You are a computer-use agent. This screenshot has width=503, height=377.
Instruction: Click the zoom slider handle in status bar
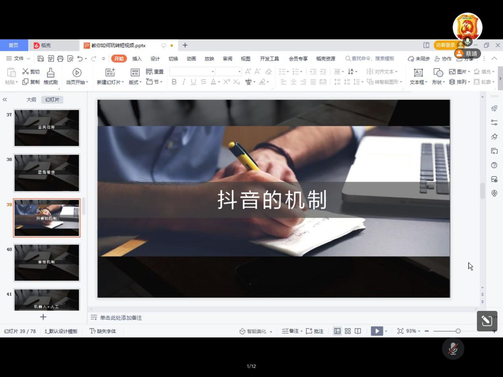pos(458,331)
